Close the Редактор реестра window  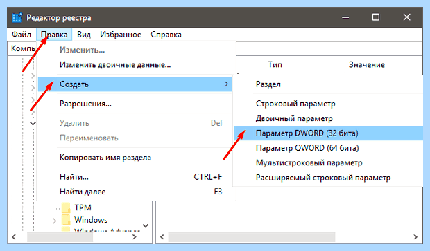tap(406, 17)
